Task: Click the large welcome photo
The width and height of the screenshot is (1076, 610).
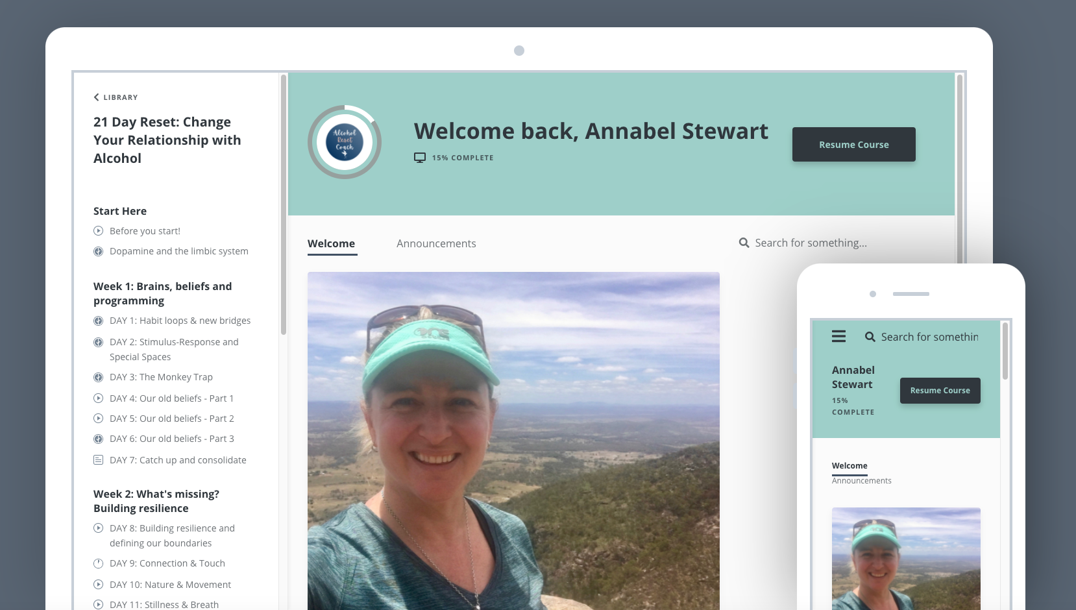Action: [513, 441]
